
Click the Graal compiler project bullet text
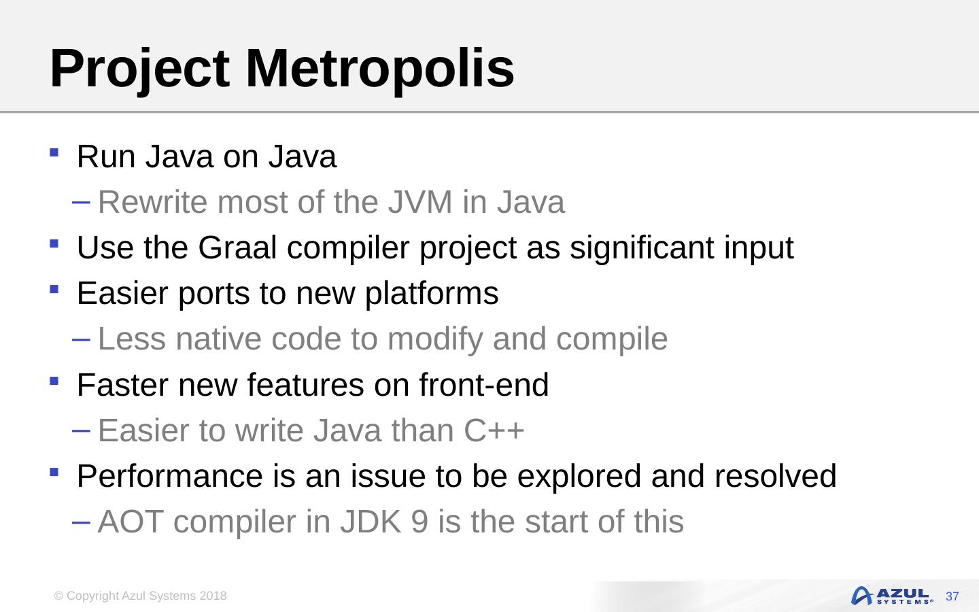(x=435, y=248)
